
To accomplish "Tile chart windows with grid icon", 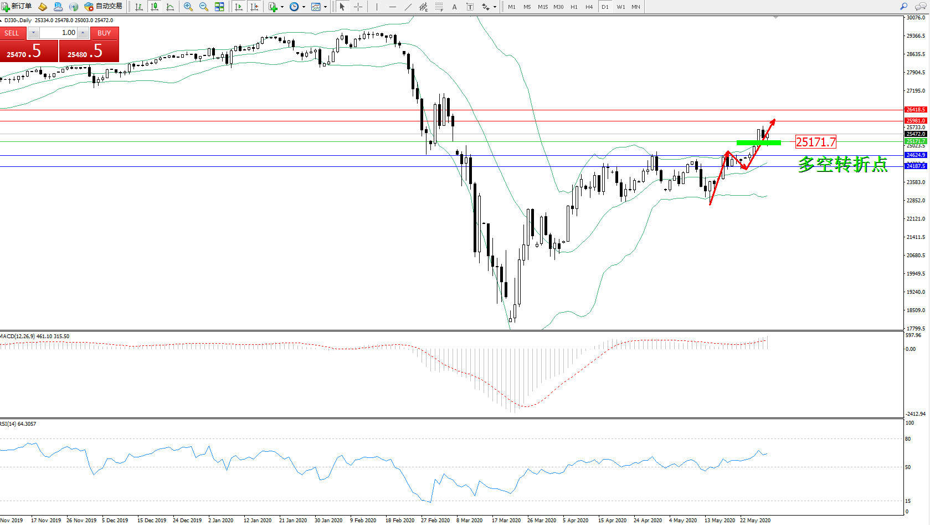I will 219,7.
